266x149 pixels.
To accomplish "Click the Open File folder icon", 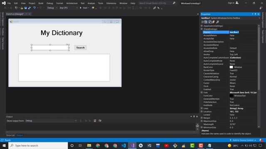I will 22,8.
